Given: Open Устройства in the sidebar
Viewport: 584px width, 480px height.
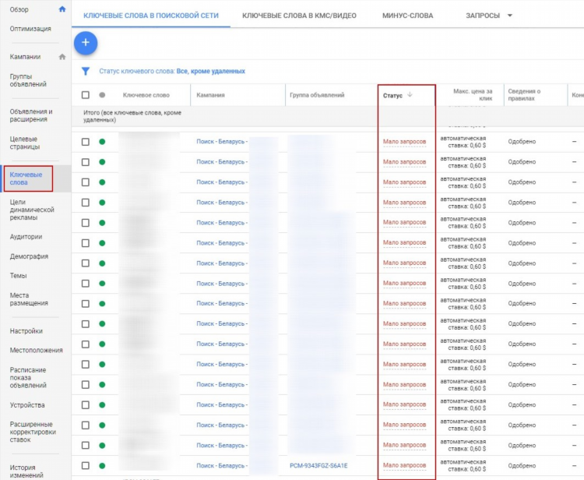Looking at the screenshot, I should click(x=27, y=405).
